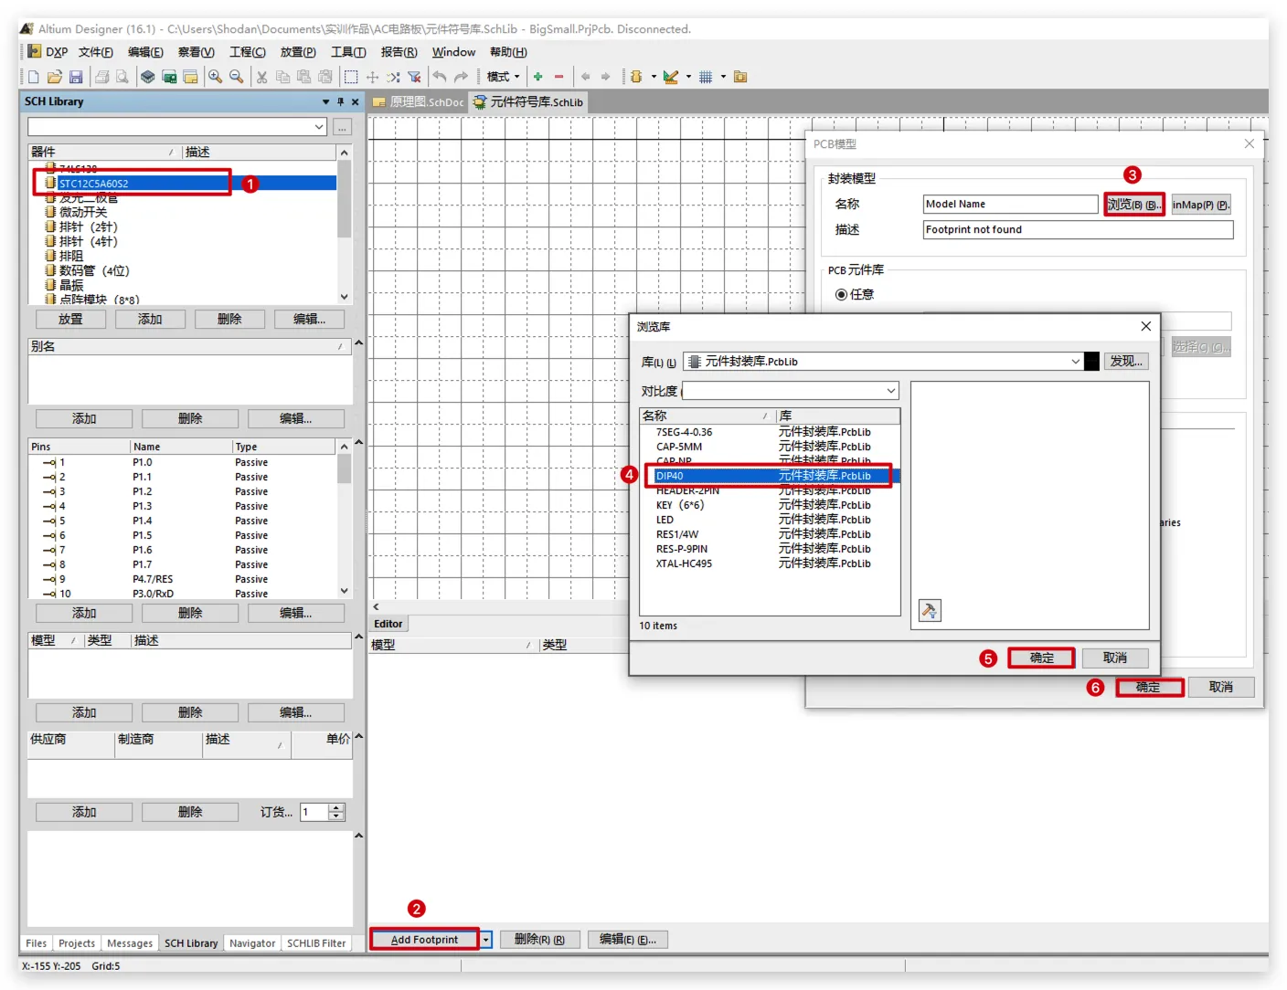Switch to the Projects panel tab
The image size is (1287, 990).
point(77,943)
